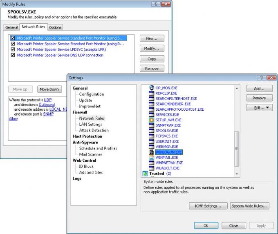Click the SNMP remote port link
Image resolution: width=278 pixels, height=234 pixels.
(48, 114)
